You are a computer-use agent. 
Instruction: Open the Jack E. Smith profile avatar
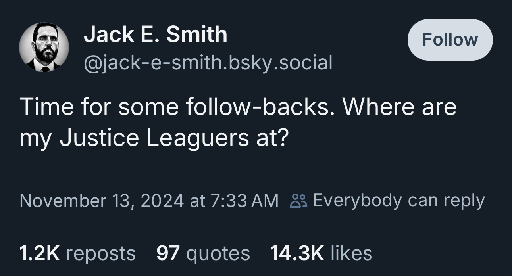[x=44, y=47]
